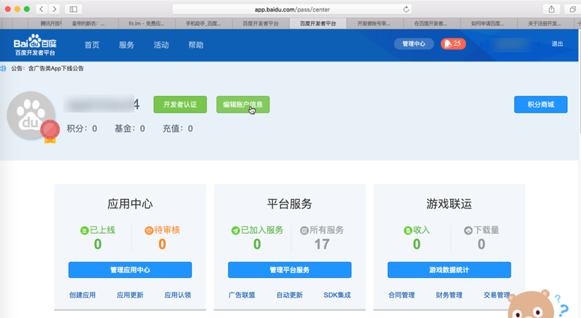Screen dimensions: 581x318
Task: Click the Baidu paw avatar image
Action: point(31,115)
